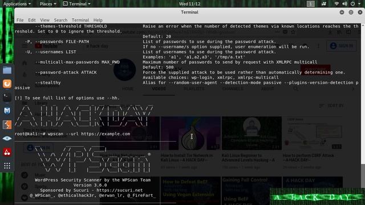
Task: Open the Terminal menu in the menu bar
Action: [80, 20]
